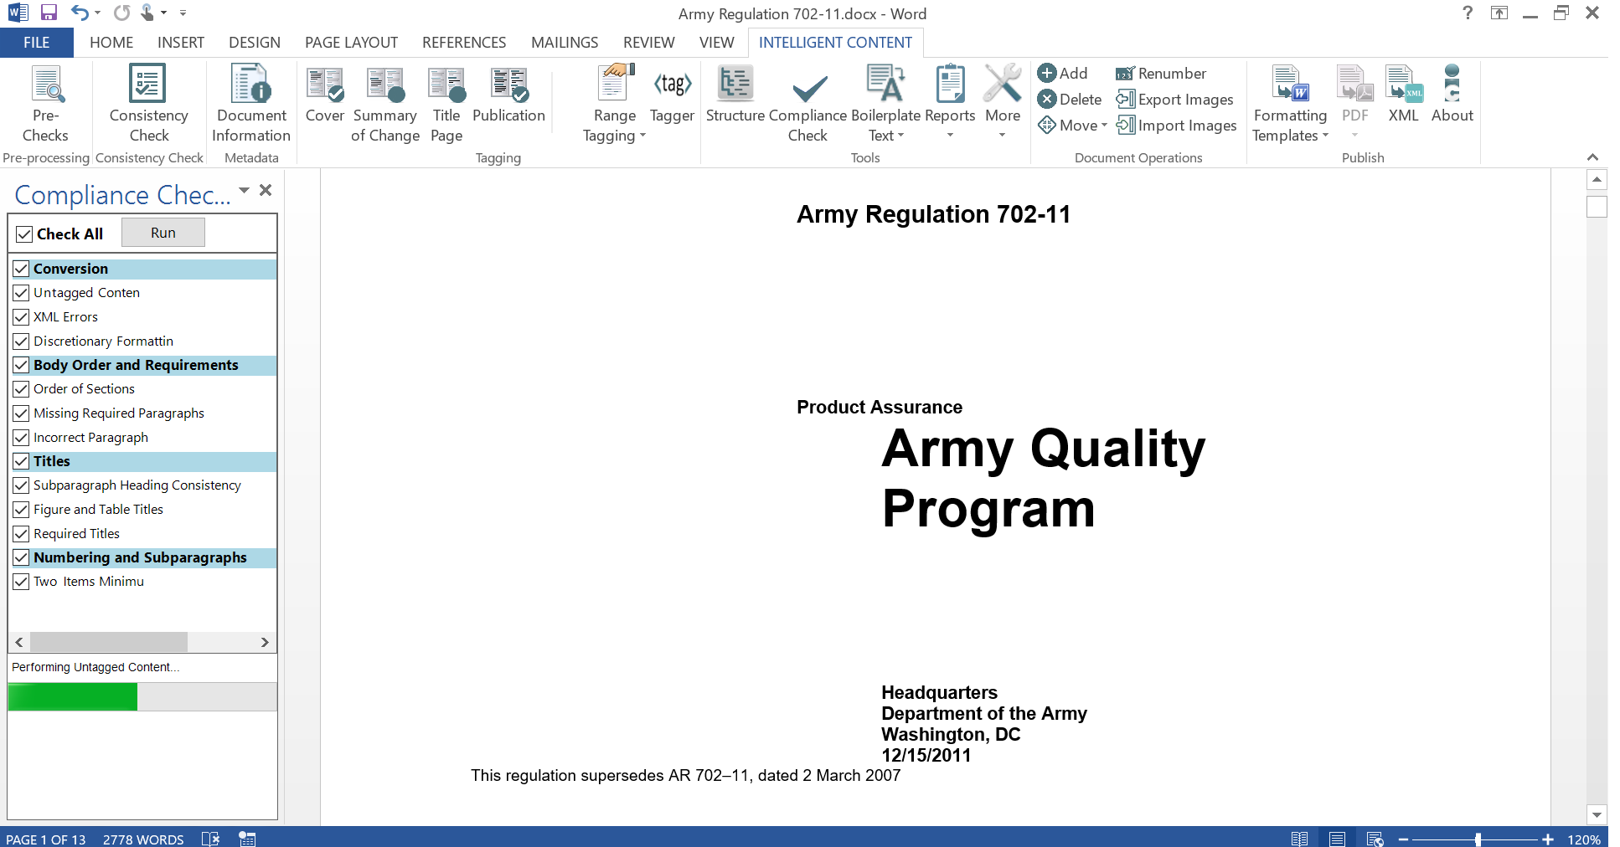Switch to the INSERT tab

(180, 43)
